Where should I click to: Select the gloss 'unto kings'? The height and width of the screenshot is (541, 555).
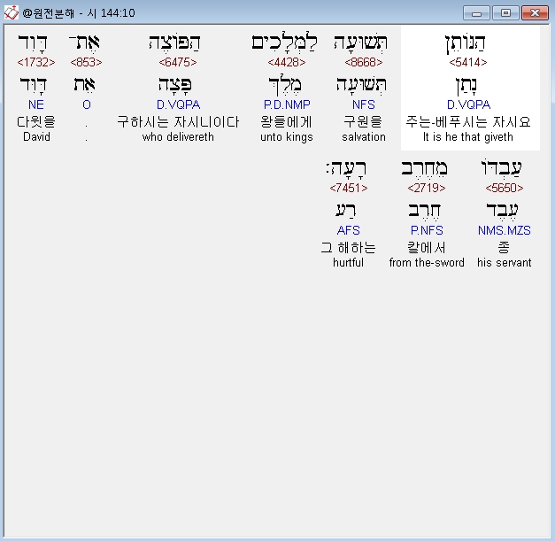287,137
